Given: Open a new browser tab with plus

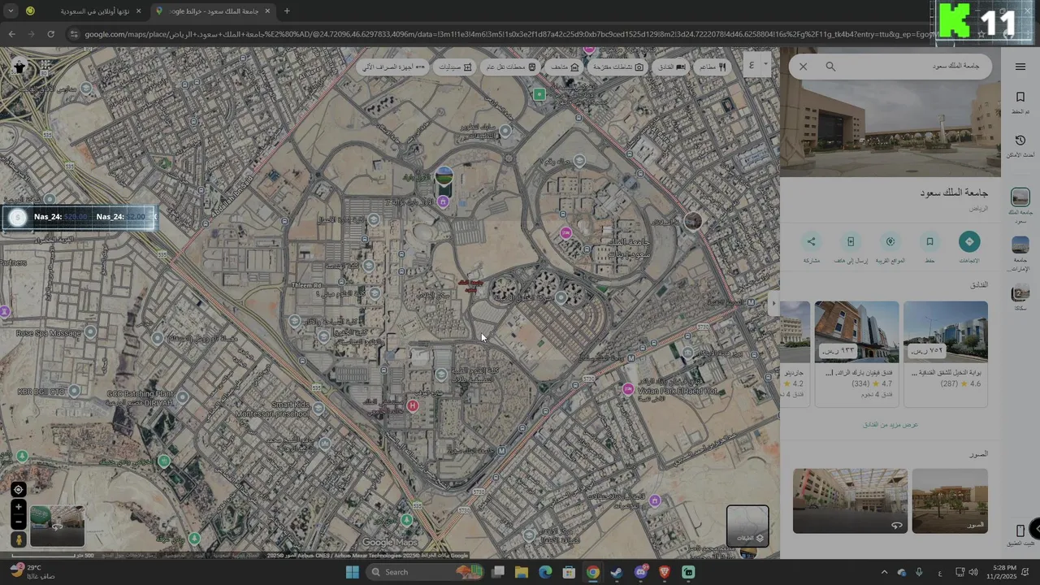Looking at the screenshot, I should 287,11.
